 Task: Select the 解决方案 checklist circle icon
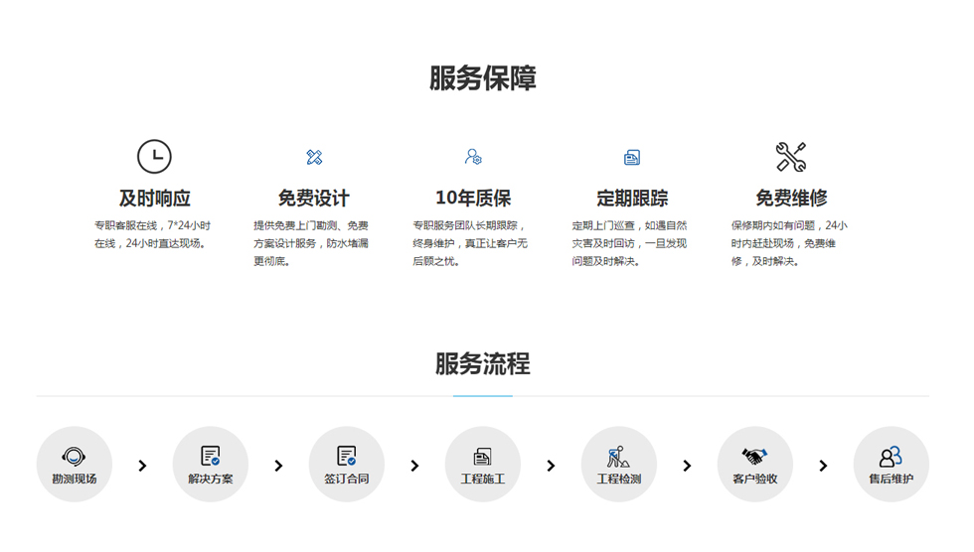tap(211, 464)
